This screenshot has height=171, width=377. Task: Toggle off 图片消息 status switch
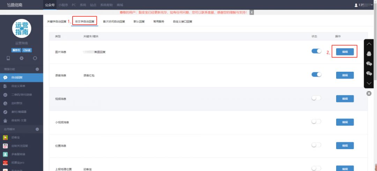tap(316, 51)
